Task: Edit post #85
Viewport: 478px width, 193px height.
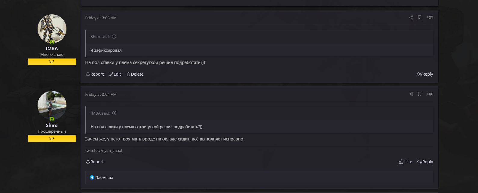Action: tap(115, 74)
